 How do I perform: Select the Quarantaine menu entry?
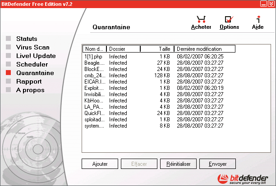tap(35, 73)
